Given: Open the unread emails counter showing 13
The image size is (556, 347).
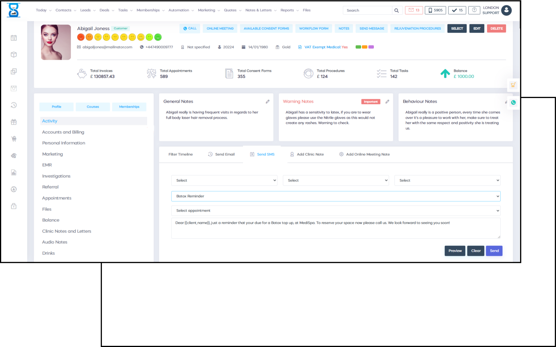Looking at the screenshot, I should click(x=414, y=10).
